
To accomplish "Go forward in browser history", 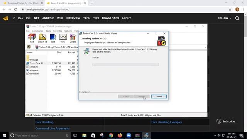I will point(10,9).
